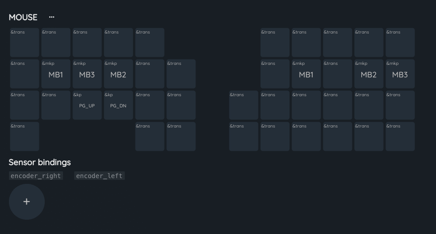The height and width of the screenshot is (234, 436).
Task: Click &kp label on the PG_DN key
Action: [x=109, y=95]
